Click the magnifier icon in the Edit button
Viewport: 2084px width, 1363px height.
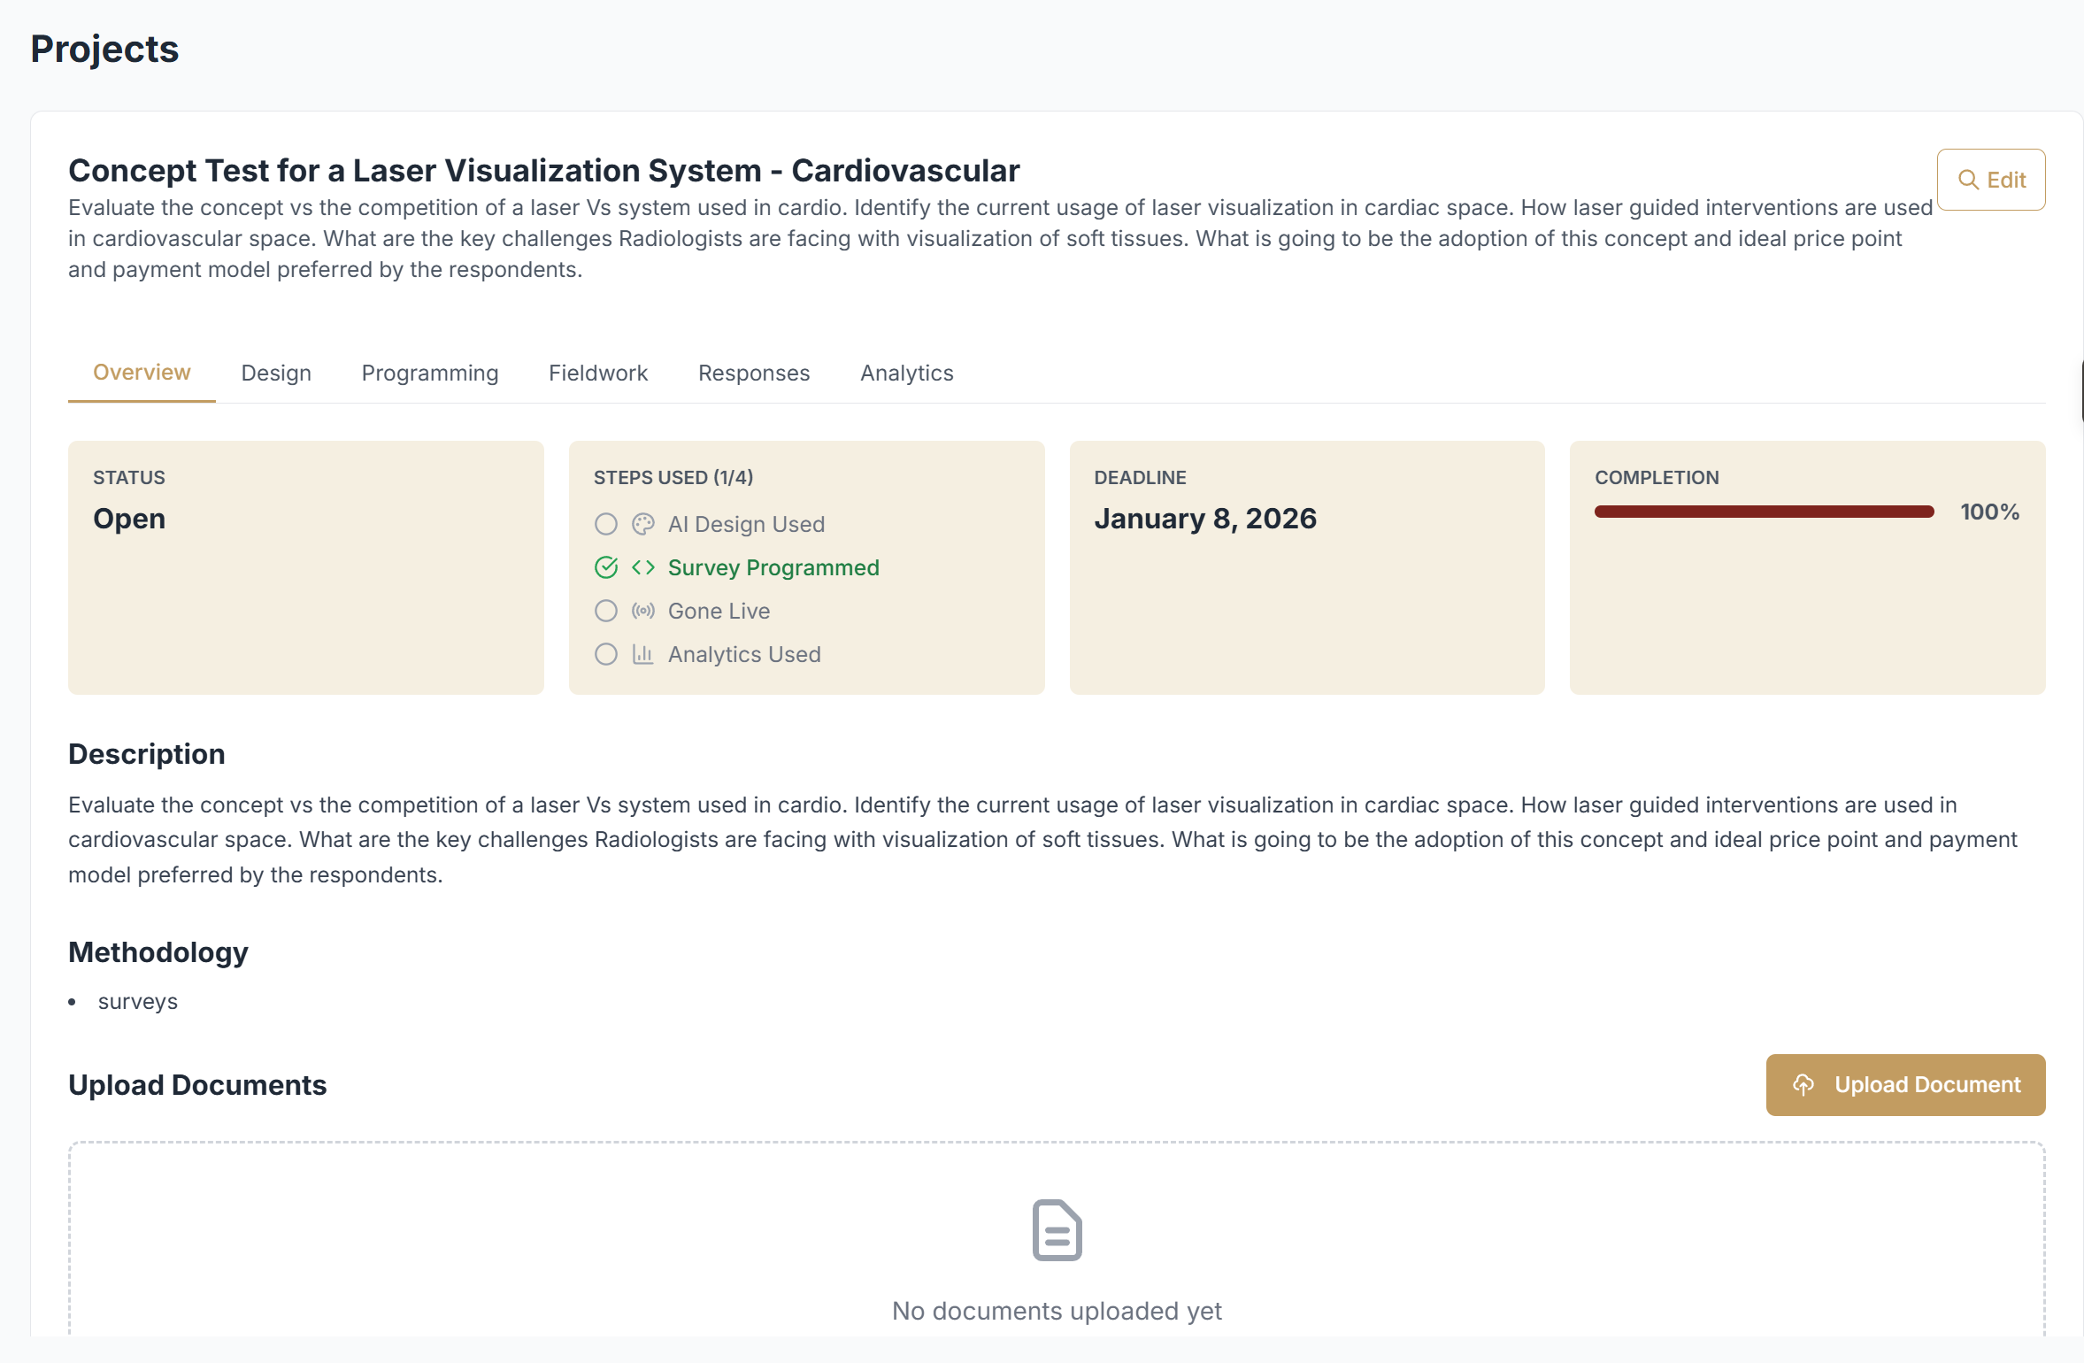(1968, 180)
